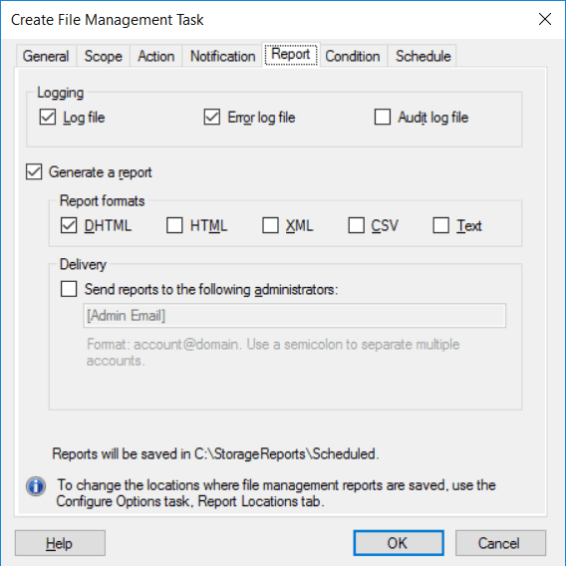This screenshot has width=566, height=566.
Task: Switch to the General tab
Action: (x=46, y=57)
